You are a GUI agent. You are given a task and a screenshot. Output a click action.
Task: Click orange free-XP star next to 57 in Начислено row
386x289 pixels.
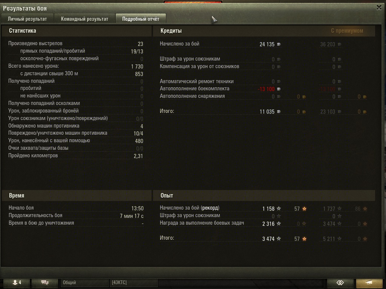click(304, 208)
